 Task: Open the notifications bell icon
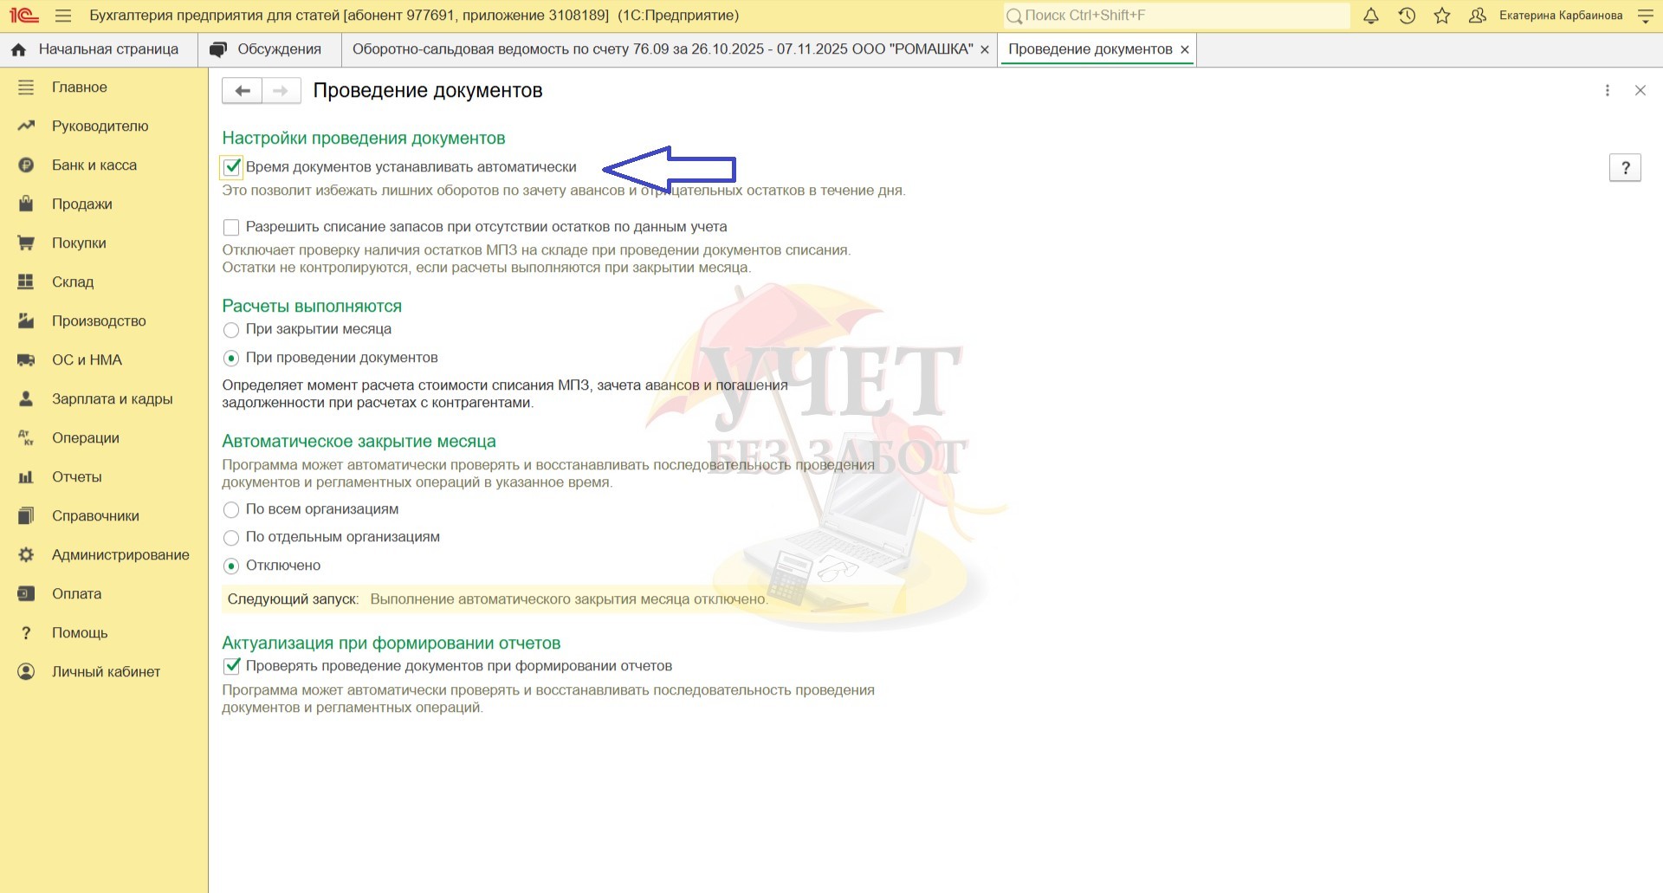(1371, 16)
